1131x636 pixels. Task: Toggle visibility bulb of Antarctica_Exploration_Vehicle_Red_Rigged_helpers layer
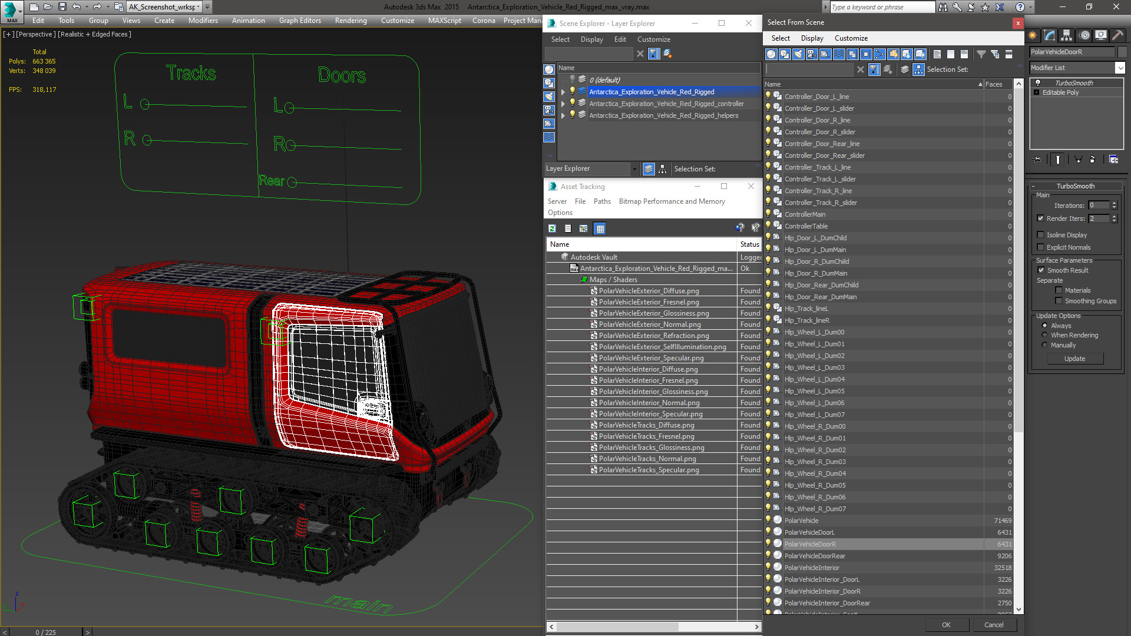coord(572,115)
